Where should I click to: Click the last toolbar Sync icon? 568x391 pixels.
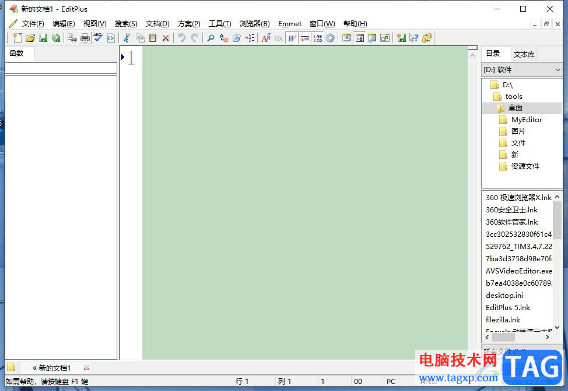point(427,38)
